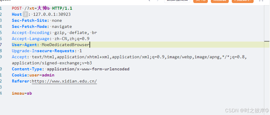Click the current-line marker in the editor scrollbar
Image resolution: width=270 pixels, height=115 pixels.
[267, 41]
